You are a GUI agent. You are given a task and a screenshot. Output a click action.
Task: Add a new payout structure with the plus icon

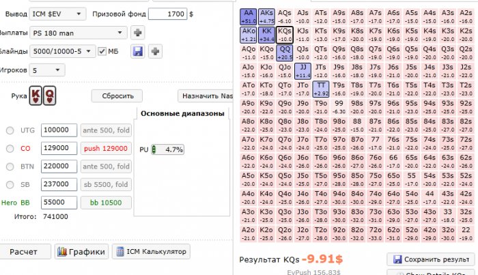point(137,33)
